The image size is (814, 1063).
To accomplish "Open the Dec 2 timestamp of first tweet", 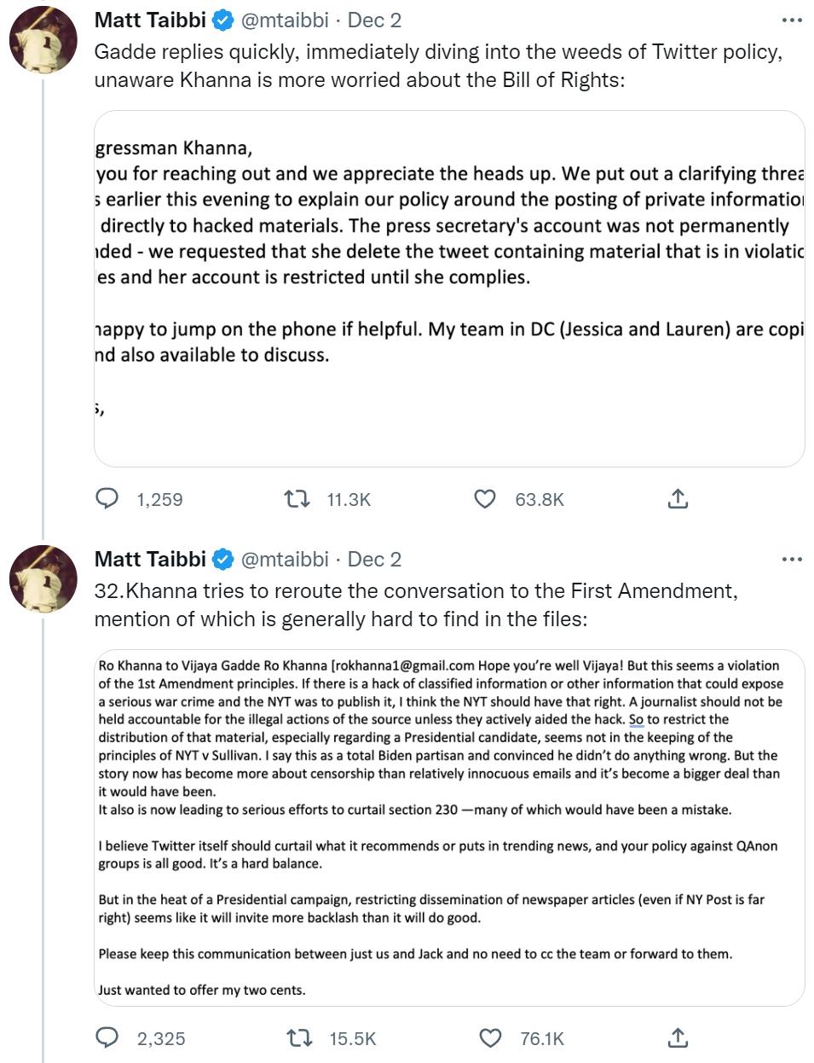I will tap(374, 20).
